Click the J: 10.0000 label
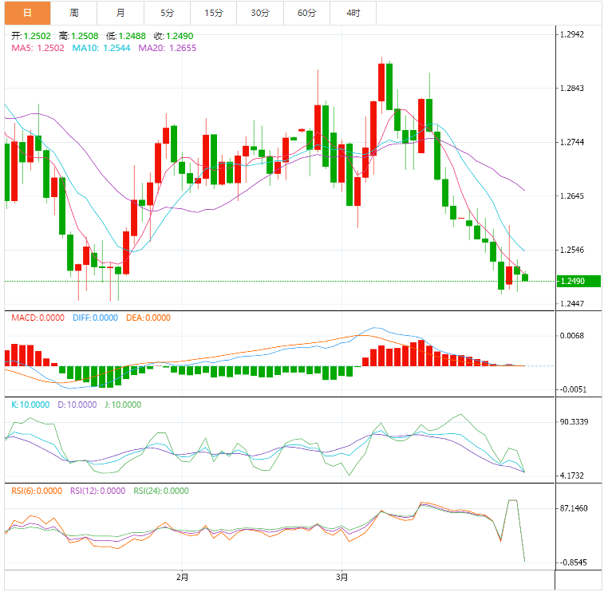608x600 pixels. coord(123,405)
